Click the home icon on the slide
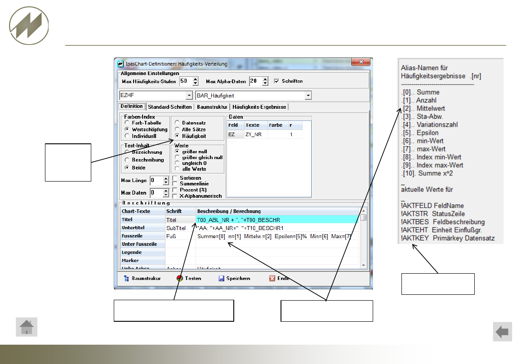This screenshot has width=526, height=364. pyautogui.click(x=27, y=327)
